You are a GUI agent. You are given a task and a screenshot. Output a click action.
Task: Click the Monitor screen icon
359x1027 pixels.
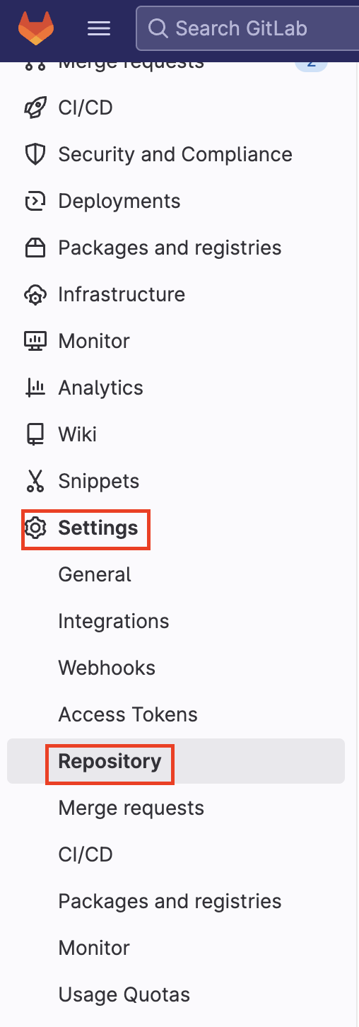[35, 341]
